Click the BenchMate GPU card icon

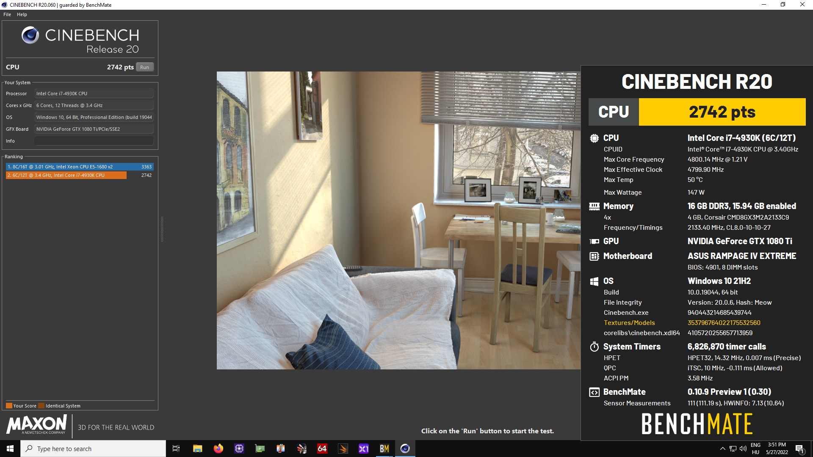click(594, 242)
